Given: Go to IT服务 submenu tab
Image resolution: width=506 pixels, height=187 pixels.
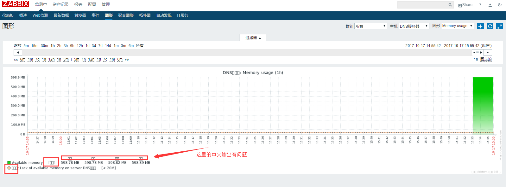Looking at the screenshot, I should point(182,15).
